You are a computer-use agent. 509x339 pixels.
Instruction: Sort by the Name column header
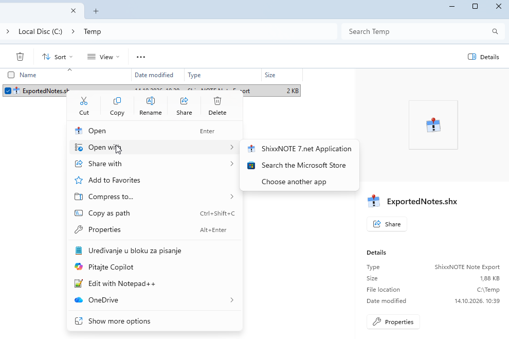[x=69, y=75]
